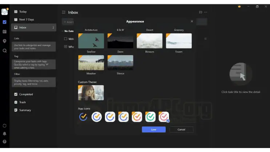Toggle sidebar with the hamburger icon beside Inbox

(64, 12)
